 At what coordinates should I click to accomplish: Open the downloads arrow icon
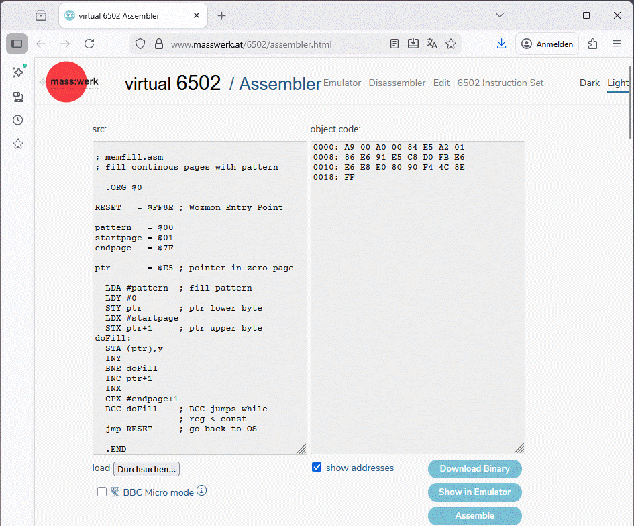(x=501, y=44)
